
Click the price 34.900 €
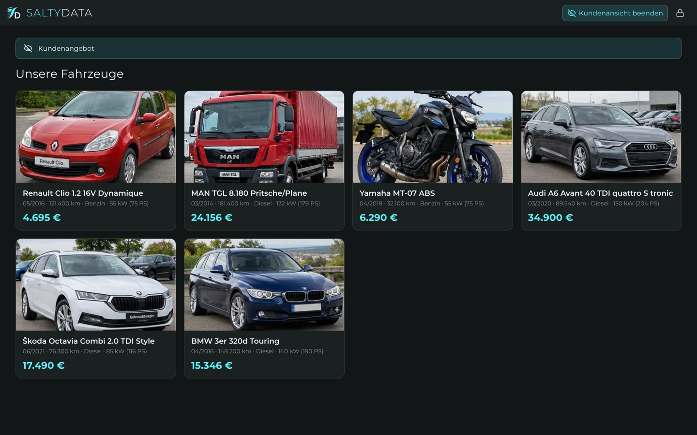(550, 217)
